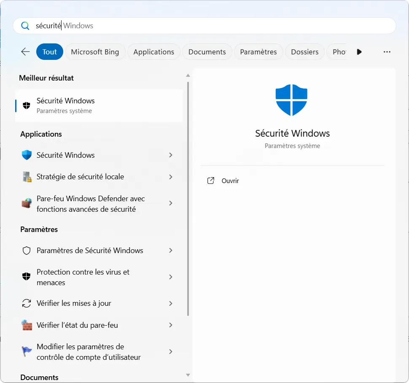The width and height of the screenshot is (409, 383).
Task: Expand options for Stratégie de sécurité locale
Action: 171,176
